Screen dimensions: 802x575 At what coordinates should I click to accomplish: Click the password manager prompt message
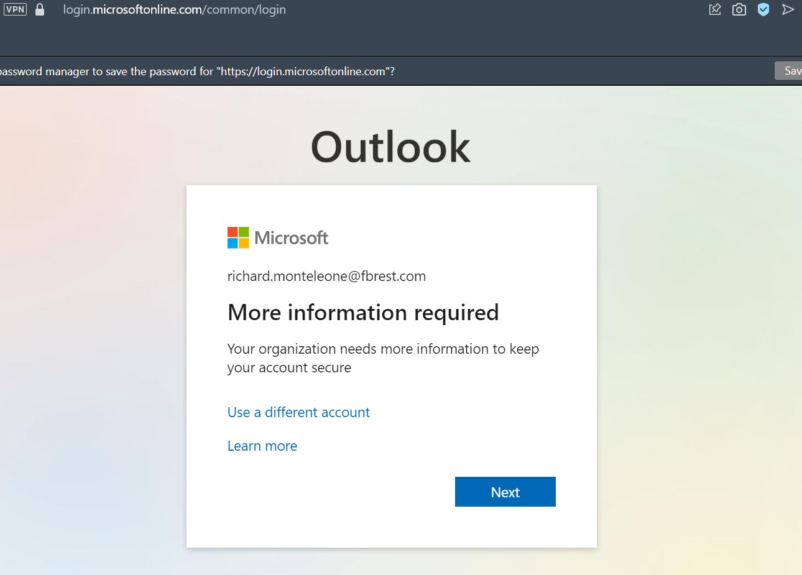coord(196,71)
